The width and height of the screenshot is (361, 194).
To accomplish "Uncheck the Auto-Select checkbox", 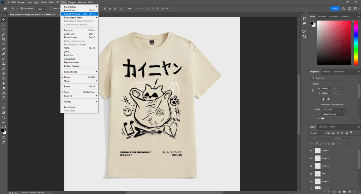I will [22, 8].
